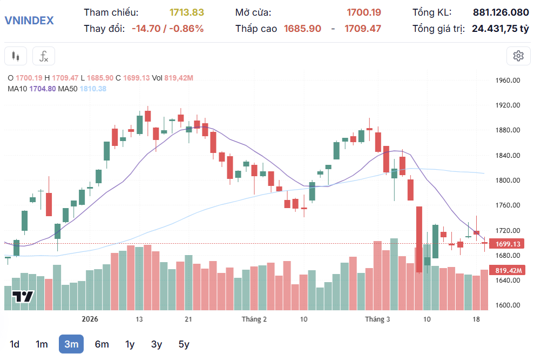Show the 1y time range
Image resolution: width=534 pixels, height=354 pixels.
tap(130, 344)
